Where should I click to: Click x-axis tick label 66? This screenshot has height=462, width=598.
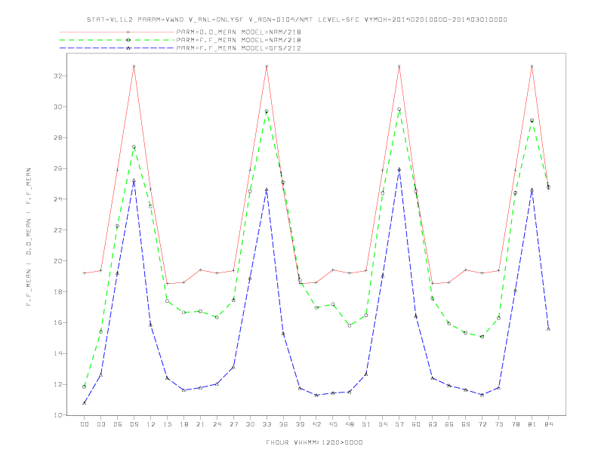pyautogui.click(x=449, y=424)
